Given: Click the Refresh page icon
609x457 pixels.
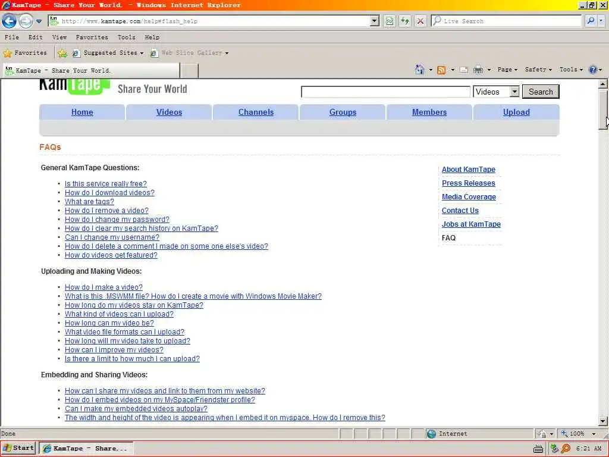Looking at the screenshot, I should tap(404, 21).
